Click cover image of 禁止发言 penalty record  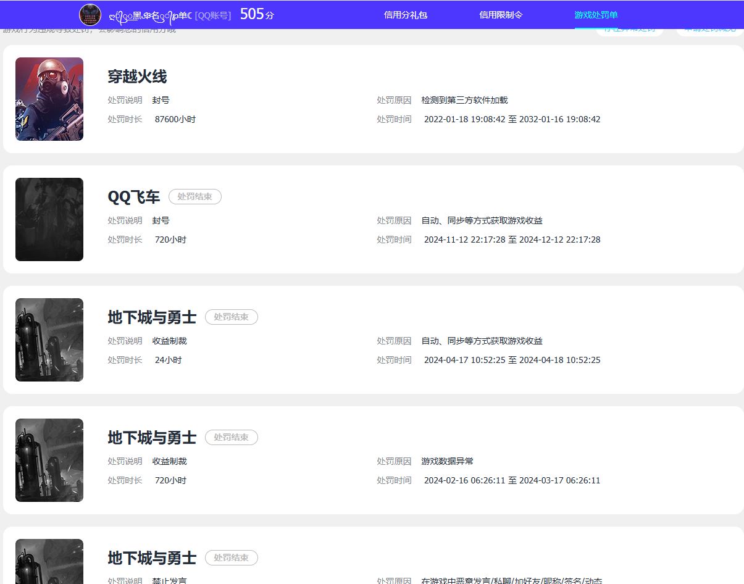coord(49,561)
